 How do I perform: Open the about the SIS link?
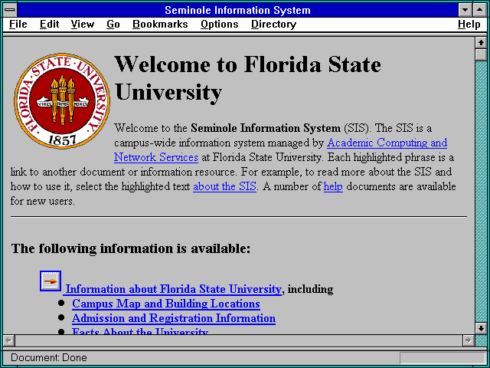(x=224, y=186)
